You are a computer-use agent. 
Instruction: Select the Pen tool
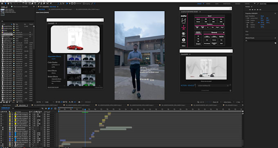point(32,4)
